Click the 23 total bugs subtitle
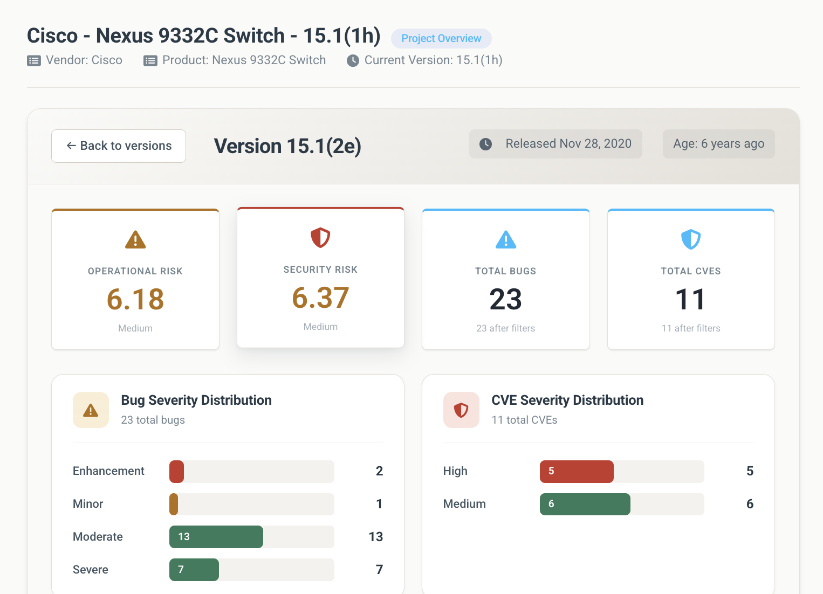Screen dimensions: 823x594 pos(153,420)
